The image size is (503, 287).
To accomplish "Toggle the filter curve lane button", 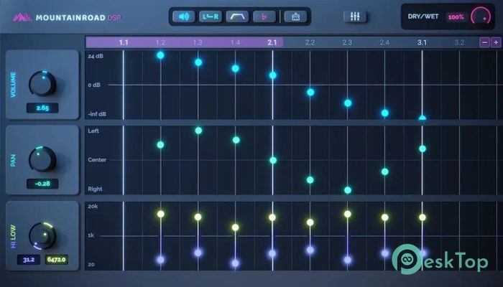I will click(237, 17).
